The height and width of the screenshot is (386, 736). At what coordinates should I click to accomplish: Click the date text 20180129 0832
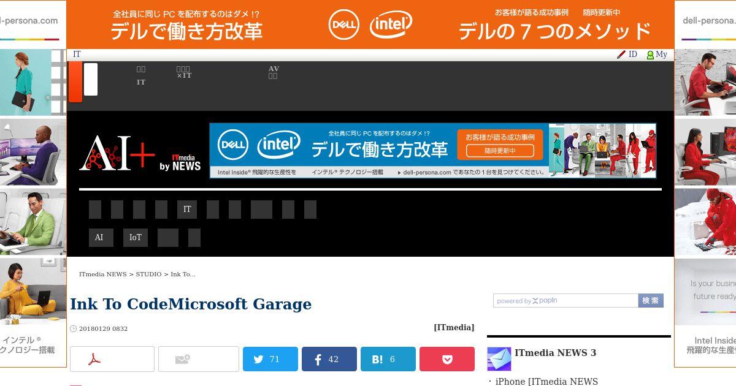pos(103,329)
